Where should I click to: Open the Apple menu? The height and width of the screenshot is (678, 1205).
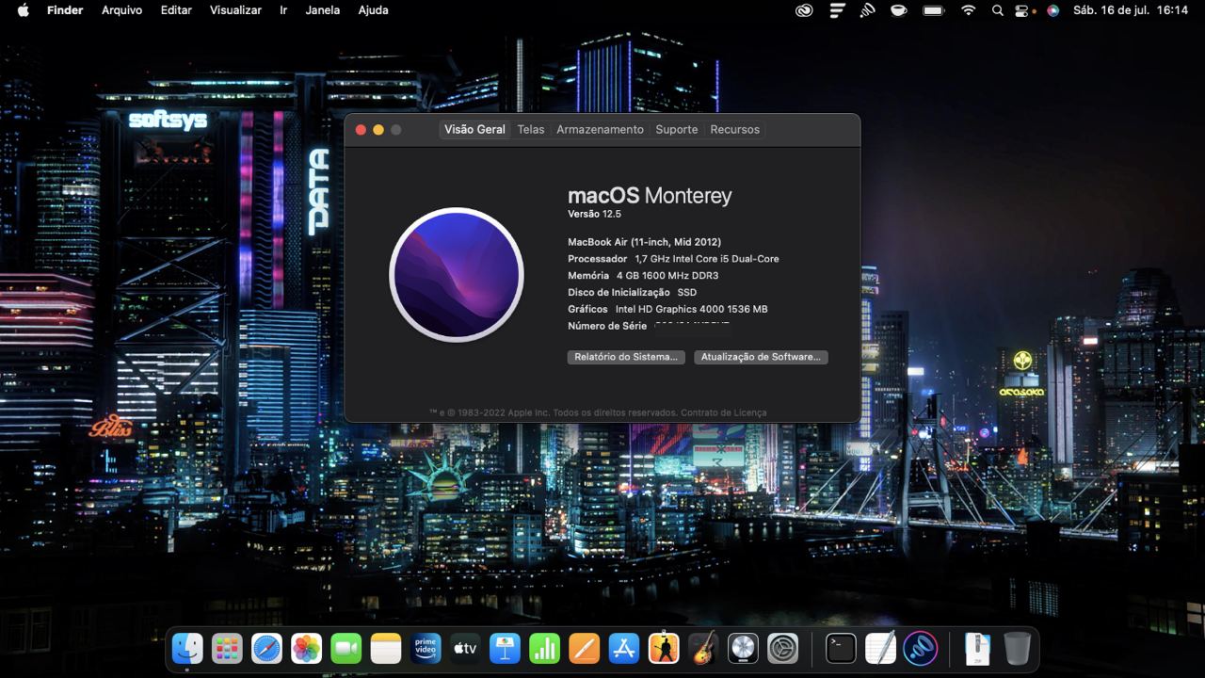click(23, 10)
